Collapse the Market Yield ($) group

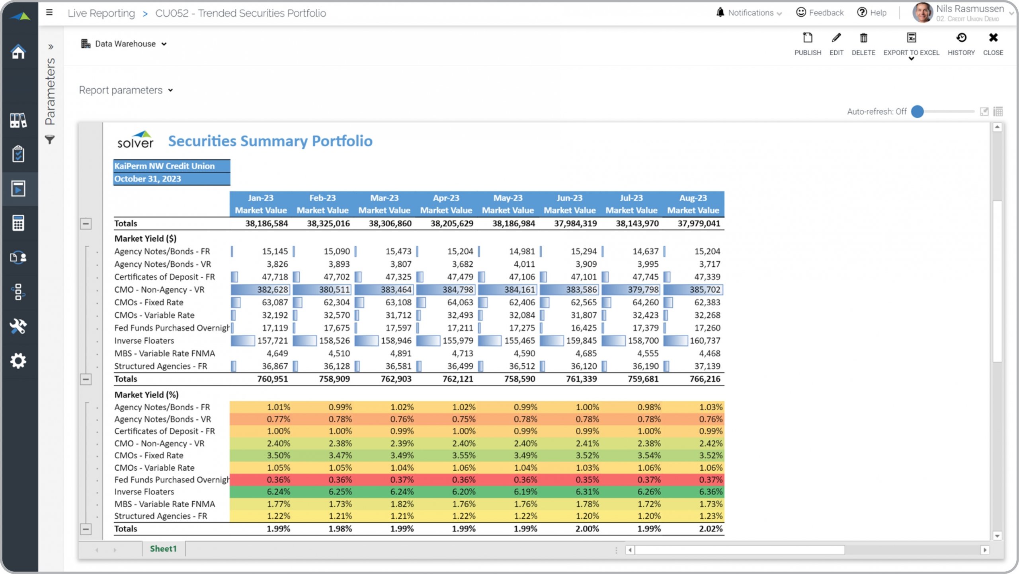(x=86, y=379)
